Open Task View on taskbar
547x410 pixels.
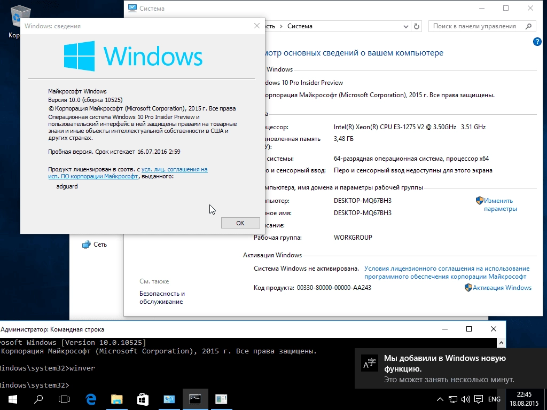(x=64, y=399)
